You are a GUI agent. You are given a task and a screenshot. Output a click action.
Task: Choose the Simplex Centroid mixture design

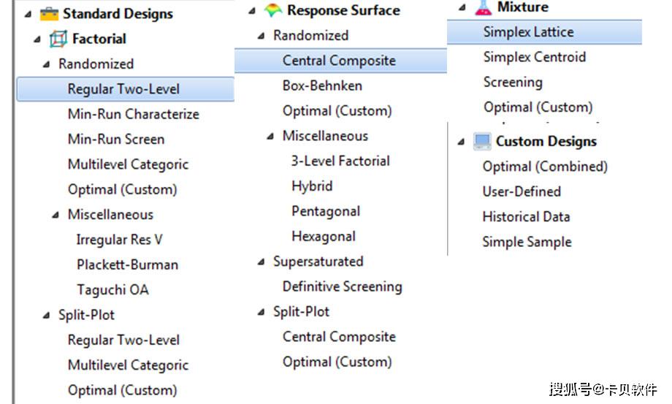tap(534, 57)
